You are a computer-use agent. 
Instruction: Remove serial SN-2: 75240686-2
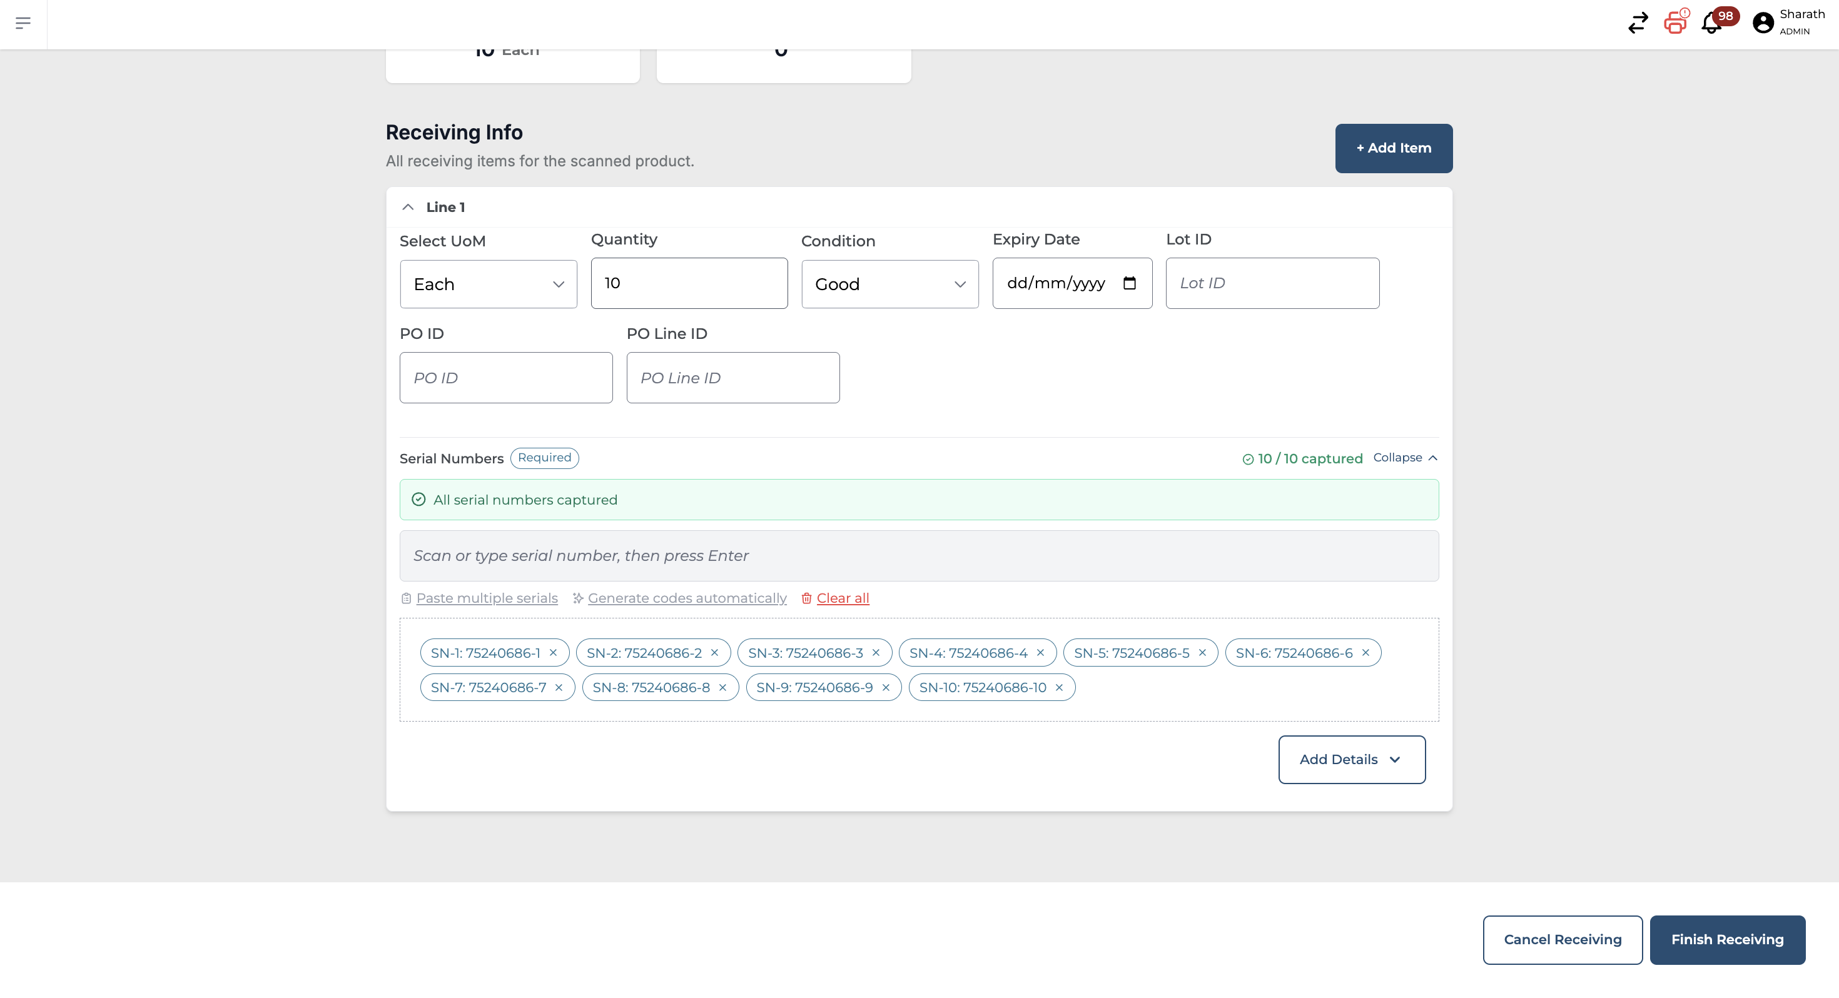pyautogui.click(x=714, y=652)
